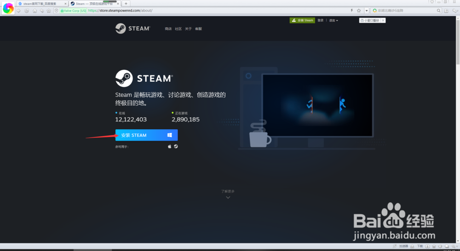Click the window layout icon in status bar
Screen dimensions: 460x251
coord(447,246)
